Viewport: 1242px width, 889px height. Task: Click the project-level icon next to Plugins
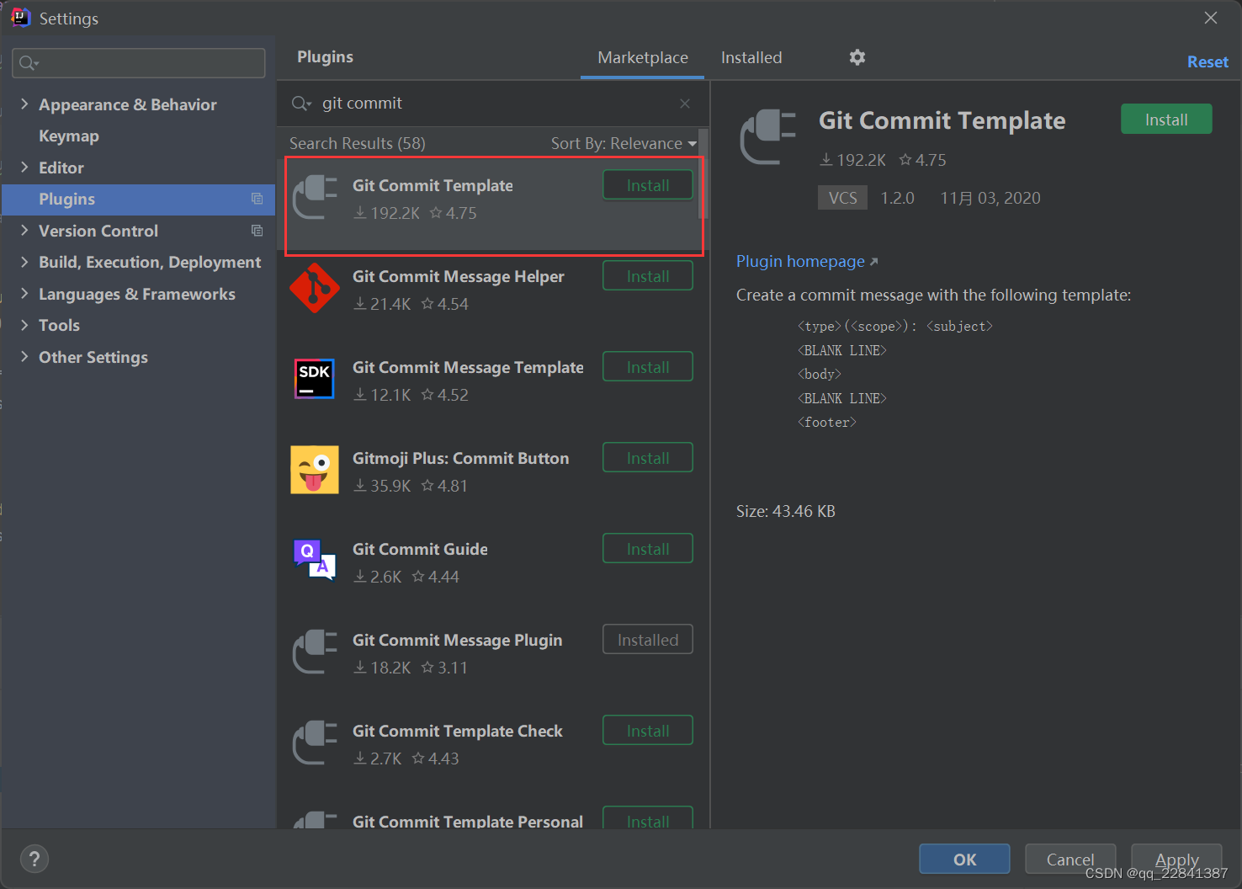[x=257, y=199]
